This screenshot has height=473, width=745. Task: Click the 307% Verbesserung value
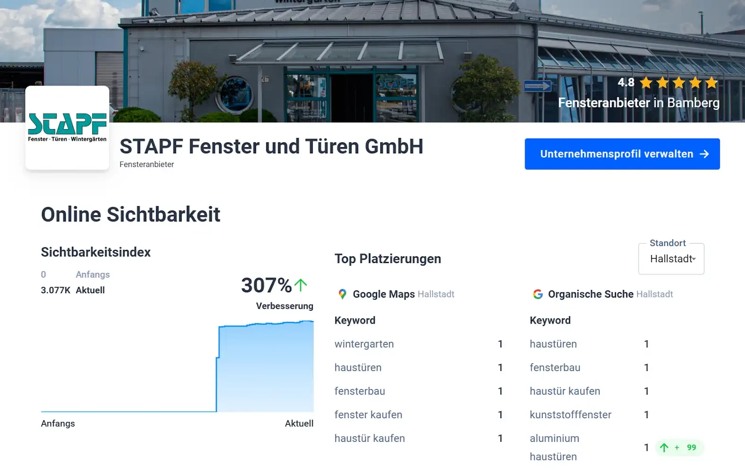click(x=267, y=285)
